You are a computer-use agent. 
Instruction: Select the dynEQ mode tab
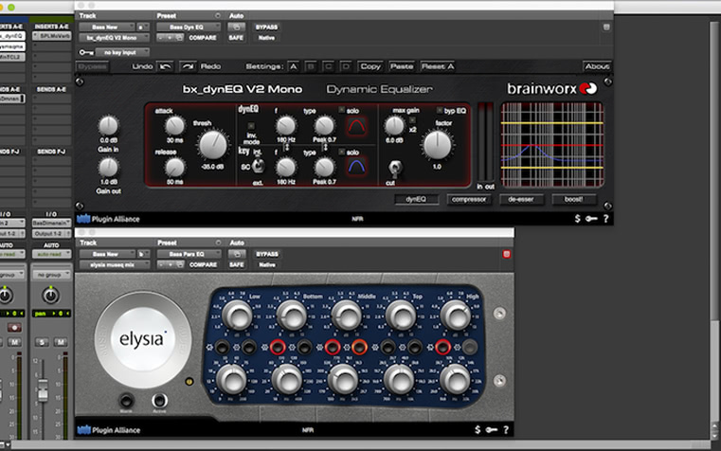click(416, 199)
